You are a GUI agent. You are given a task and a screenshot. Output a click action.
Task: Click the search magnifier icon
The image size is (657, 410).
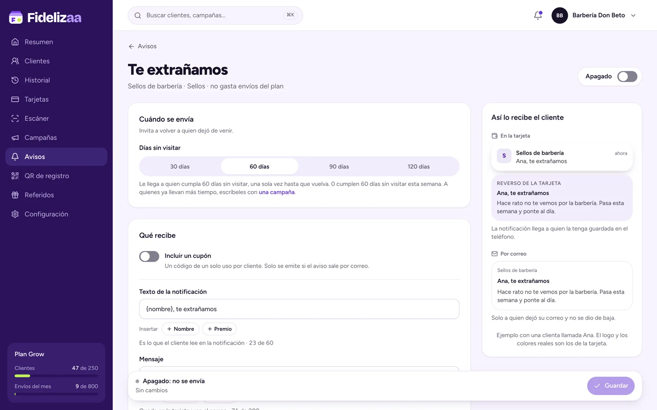click(x=138, y=16)
